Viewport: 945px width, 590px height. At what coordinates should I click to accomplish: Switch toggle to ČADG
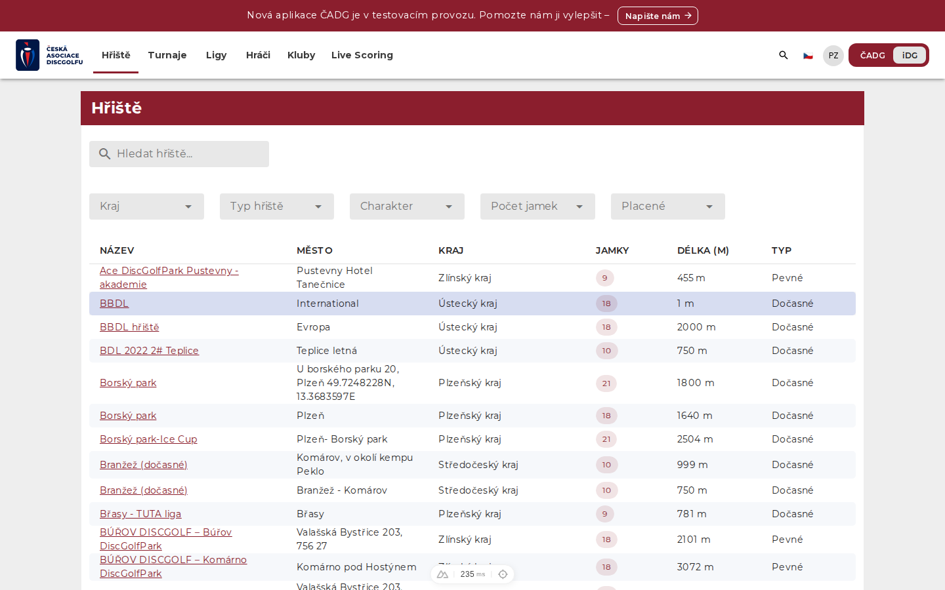tap(872, 55)
